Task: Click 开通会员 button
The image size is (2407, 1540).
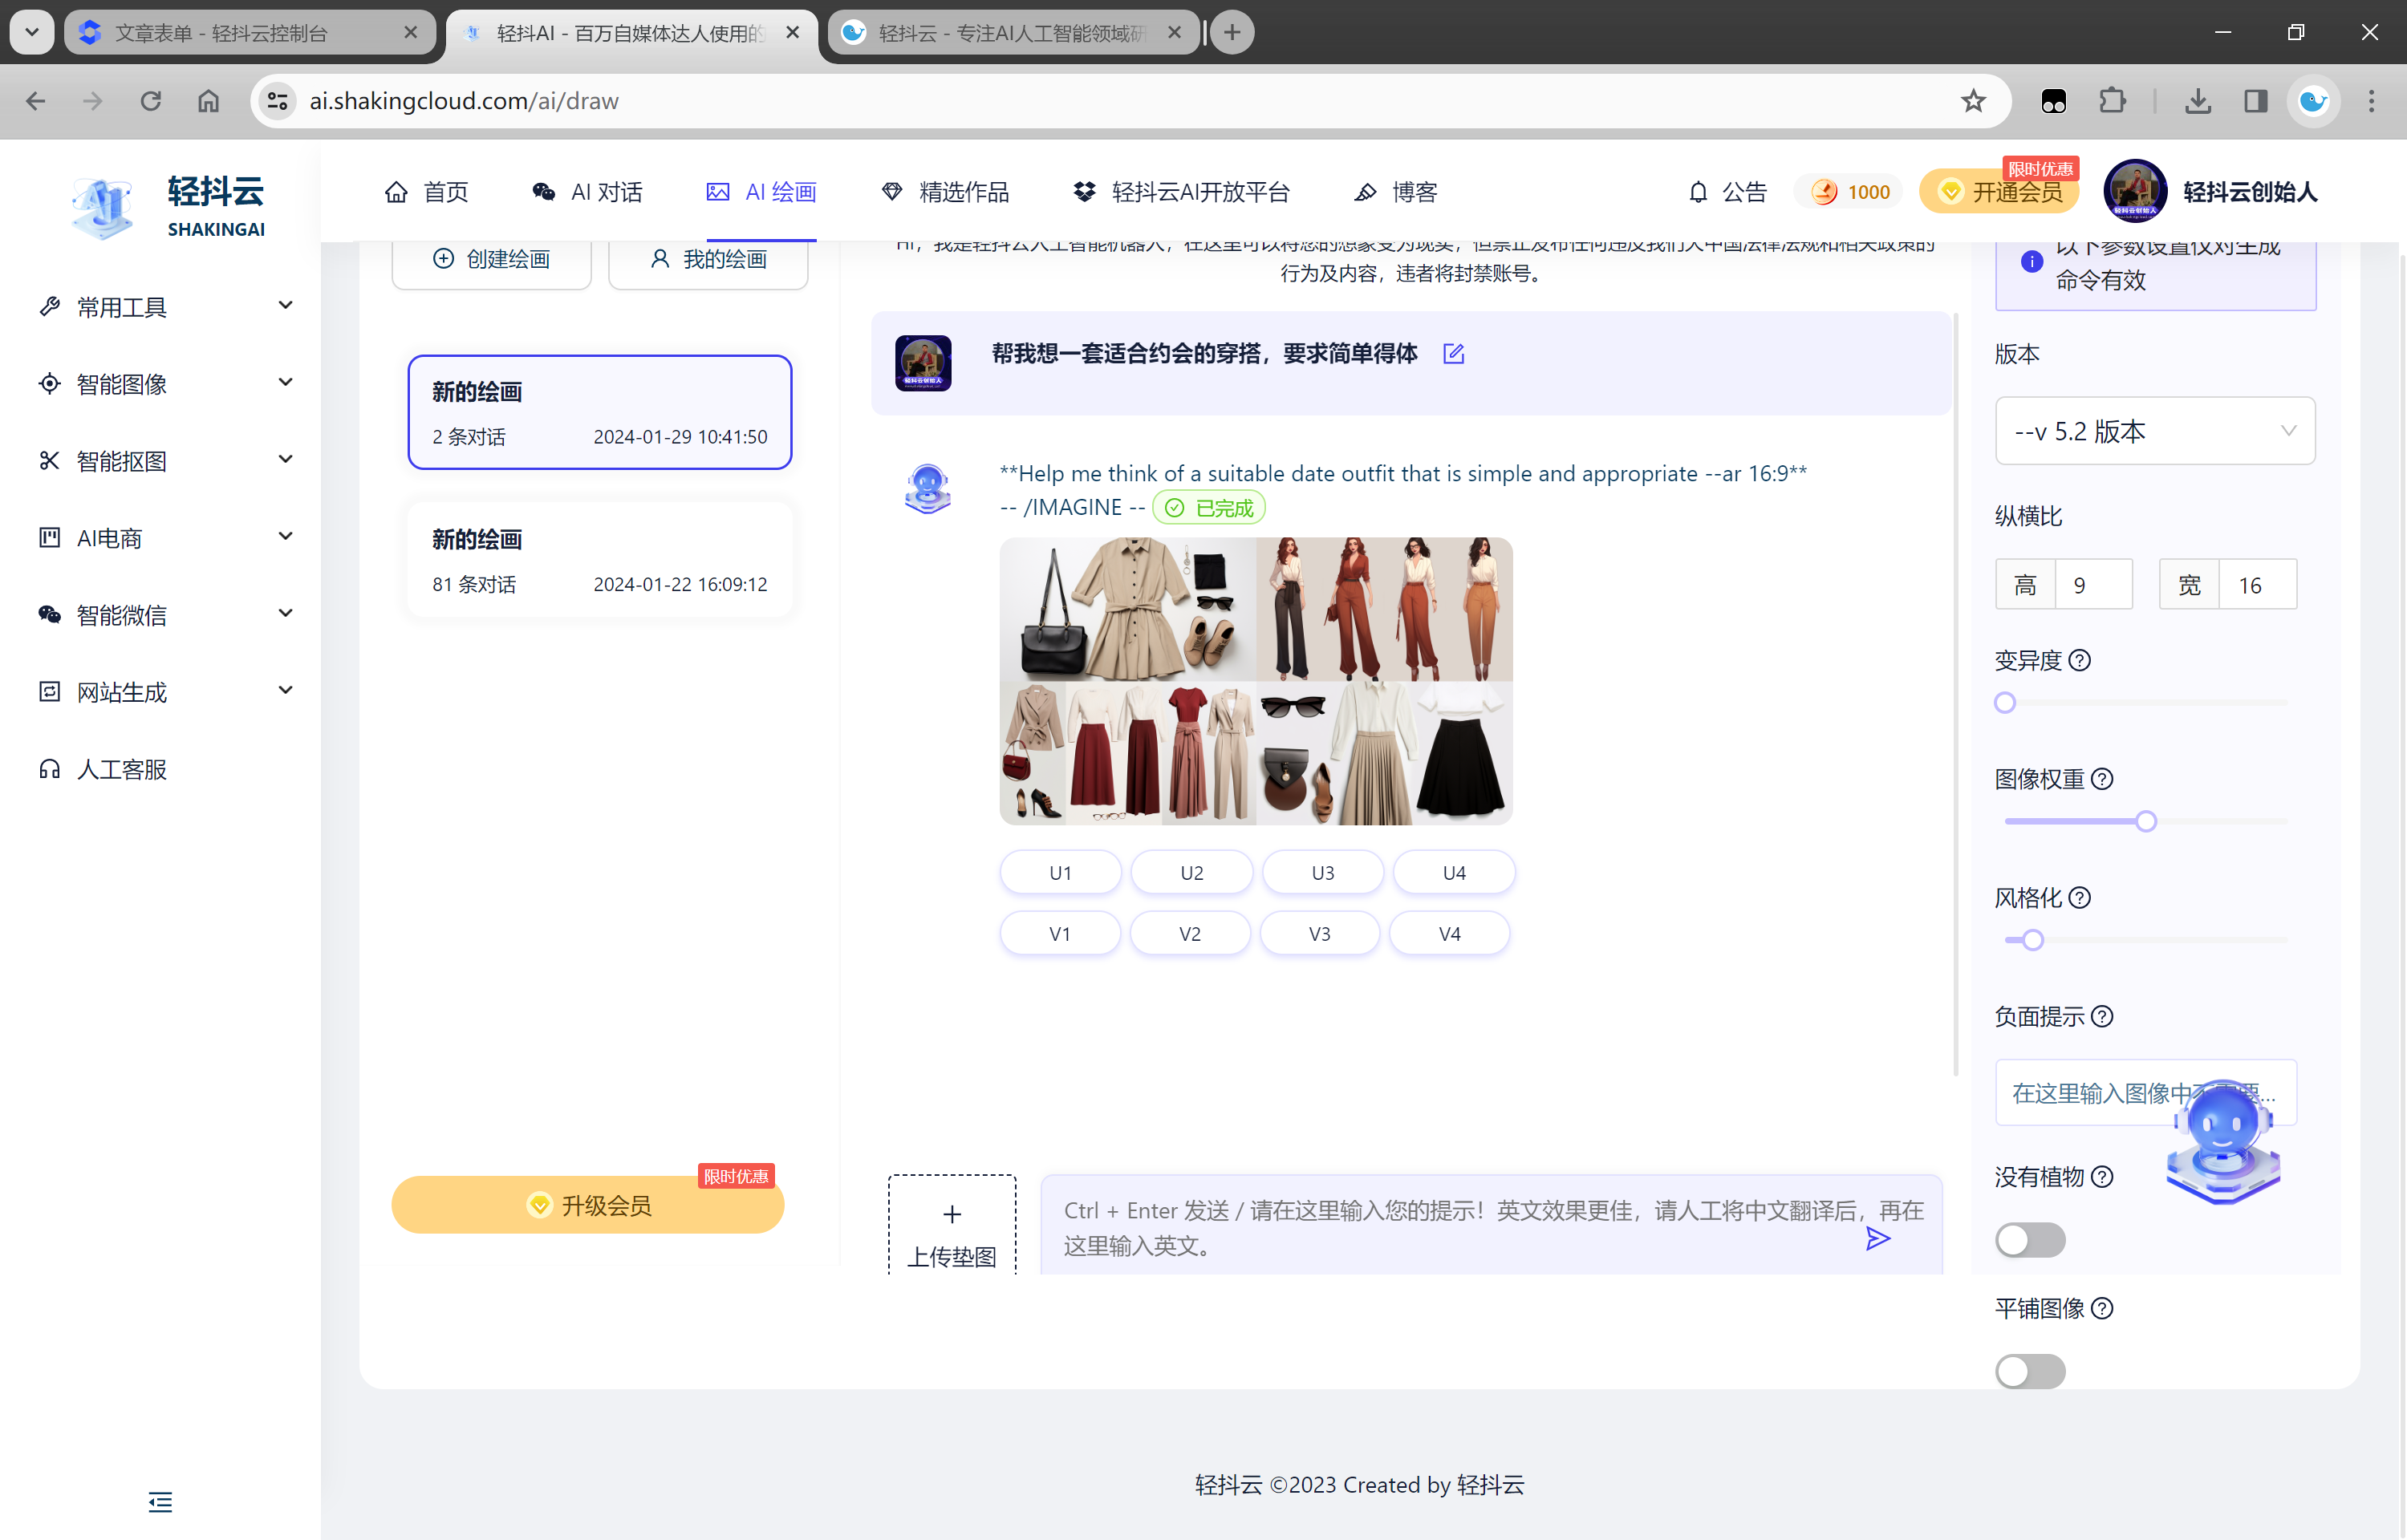Action: 1998,192
